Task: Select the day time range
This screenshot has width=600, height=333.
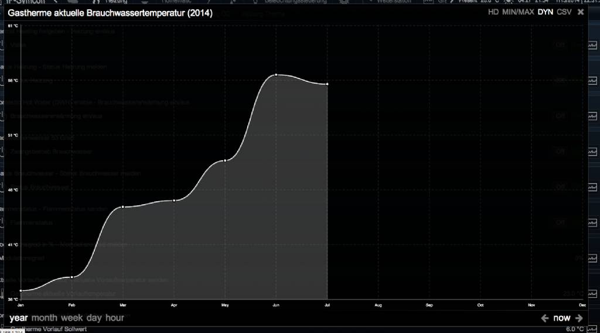Action: click(x=94, y=318)
